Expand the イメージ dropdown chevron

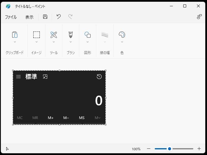37,42
